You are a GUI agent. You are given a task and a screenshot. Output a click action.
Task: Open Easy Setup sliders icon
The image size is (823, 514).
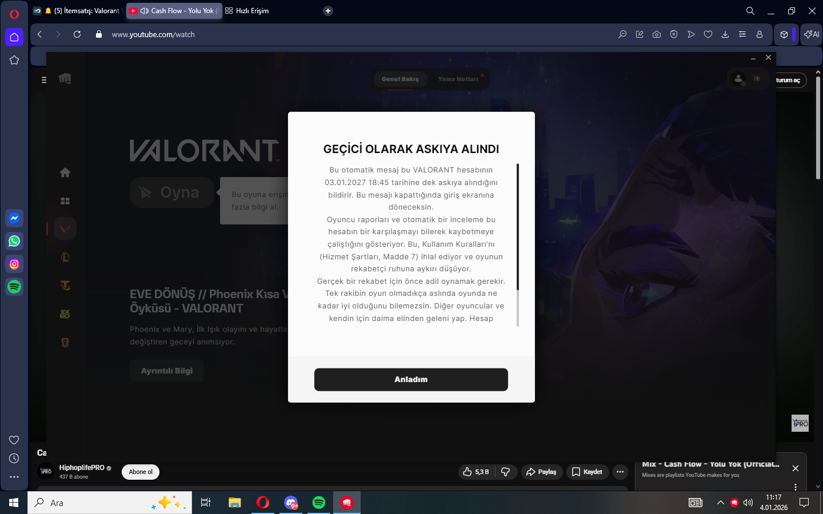[742, 34]
